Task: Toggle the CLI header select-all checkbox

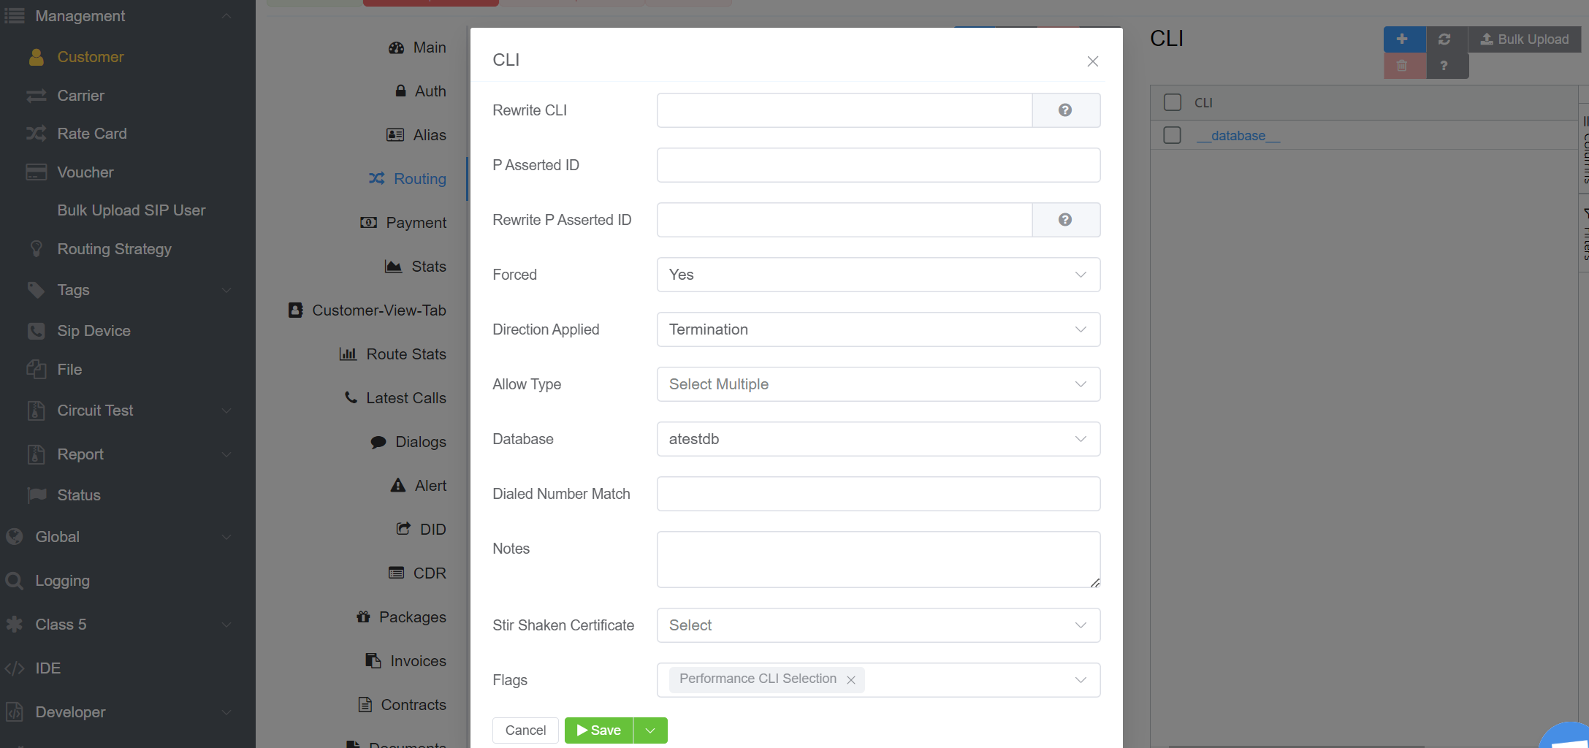Action: (x=1172, y=102)
